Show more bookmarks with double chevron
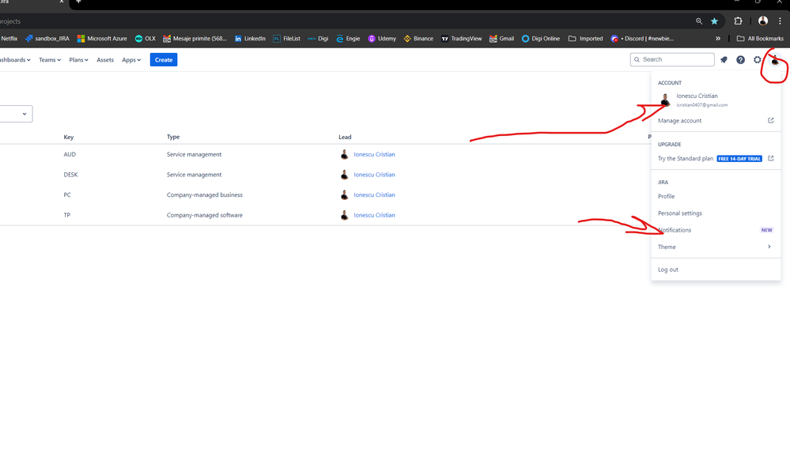790x468 pixels. pyautogui.click(x=718, y=38)
